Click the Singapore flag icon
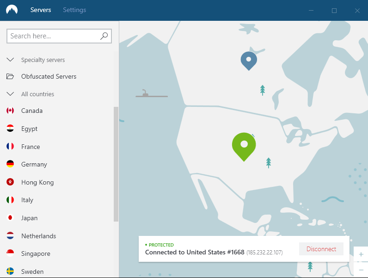 click(x=10, y=253)
